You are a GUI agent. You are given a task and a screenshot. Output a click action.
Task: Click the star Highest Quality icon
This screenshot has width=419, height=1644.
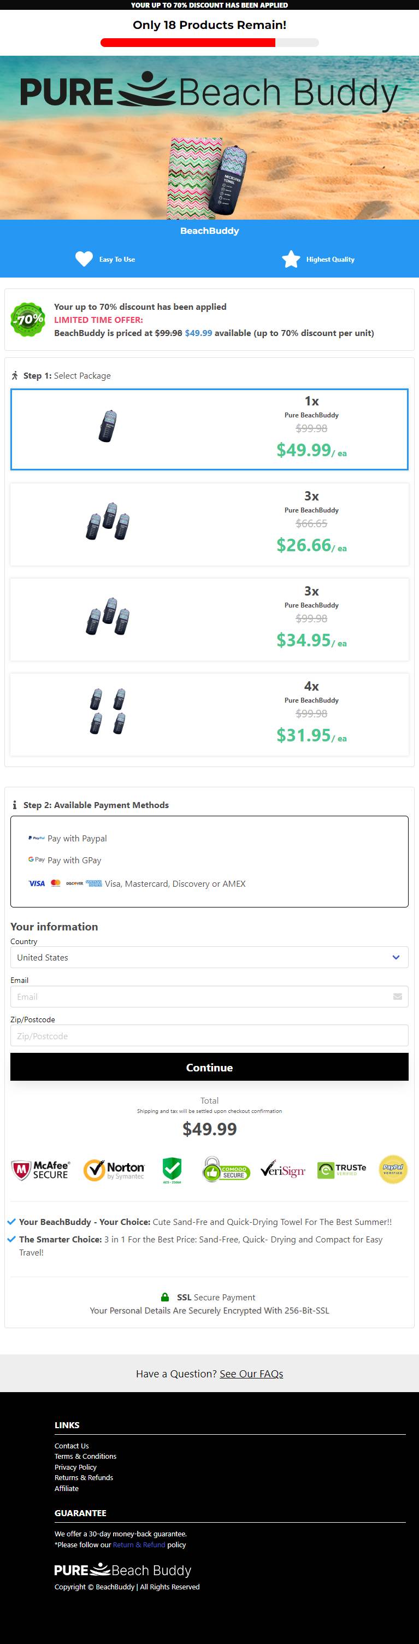tap(291, 259)
